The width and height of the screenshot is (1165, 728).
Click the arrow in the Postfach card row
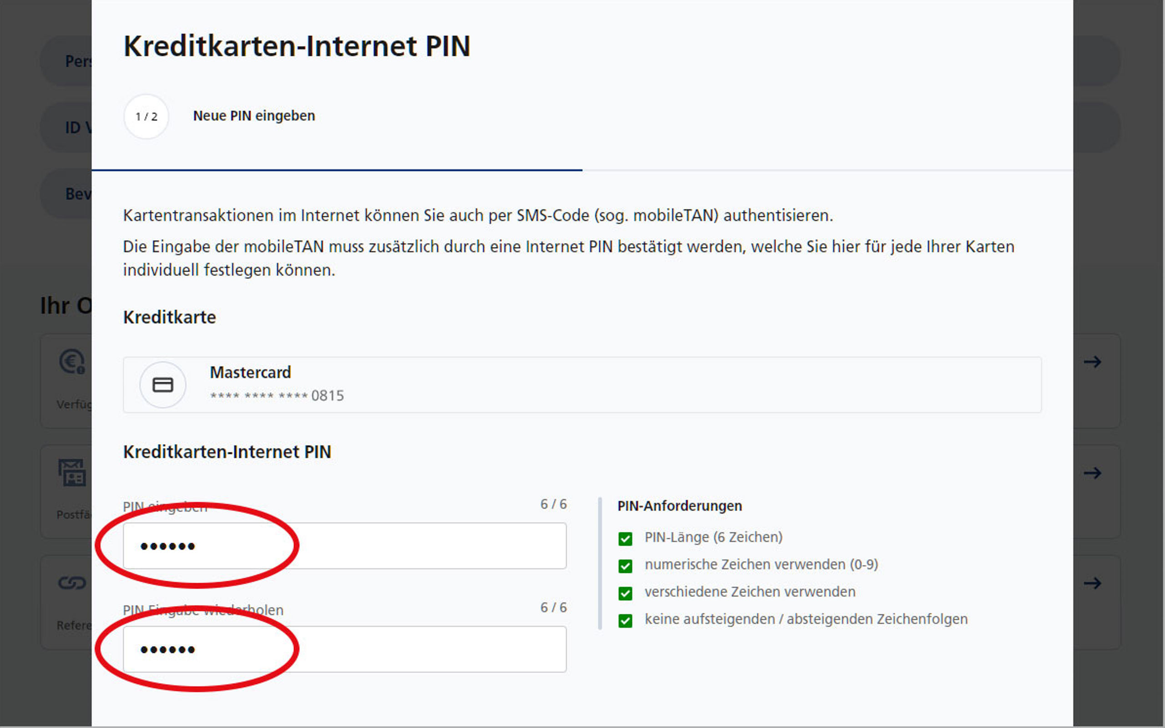pos(1092,473)
